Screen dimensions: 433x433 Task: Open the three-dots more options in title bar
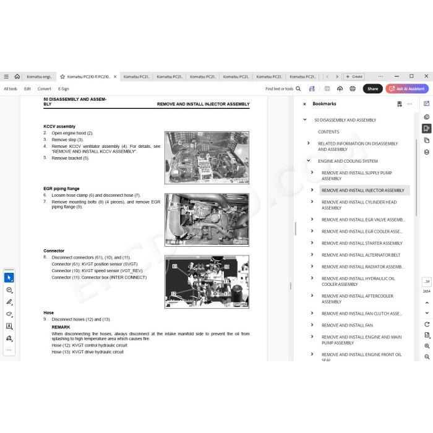(x=380, y=77)
